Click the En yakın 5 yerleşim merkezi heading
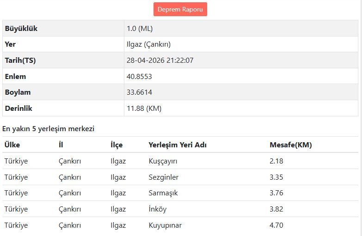This screenshot has height=236, width=363. (x=48, y=128)
